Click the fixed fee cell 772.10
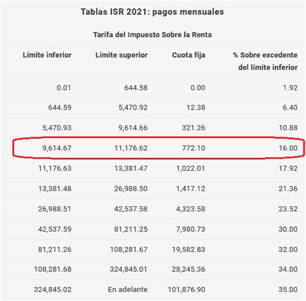 click(x=194, y=148)
